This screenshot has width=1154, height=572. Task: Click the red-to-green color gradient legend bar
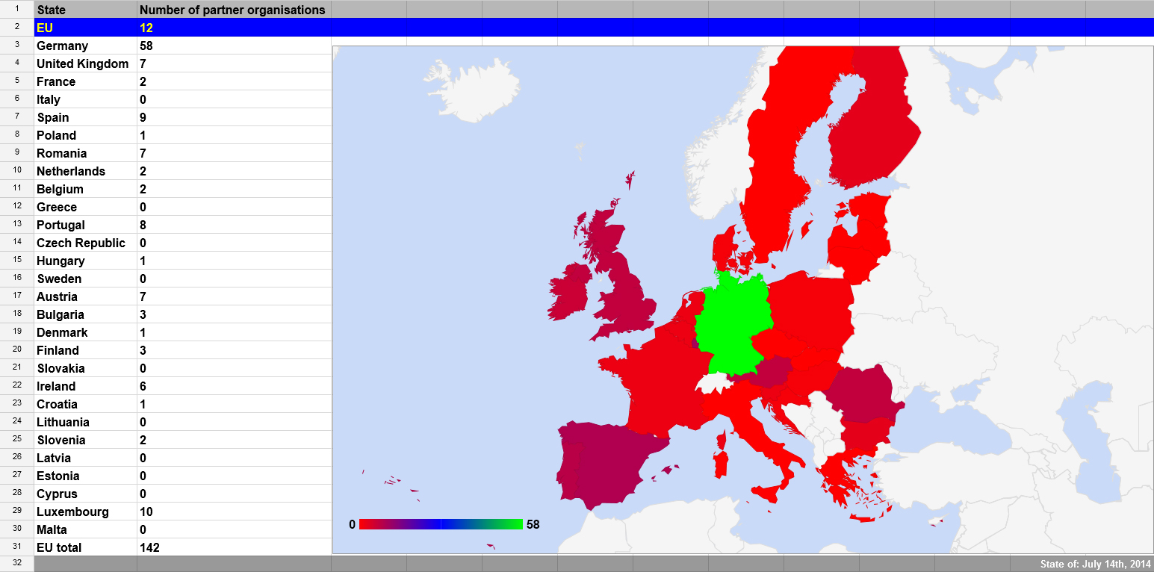[x=441, y=524]
